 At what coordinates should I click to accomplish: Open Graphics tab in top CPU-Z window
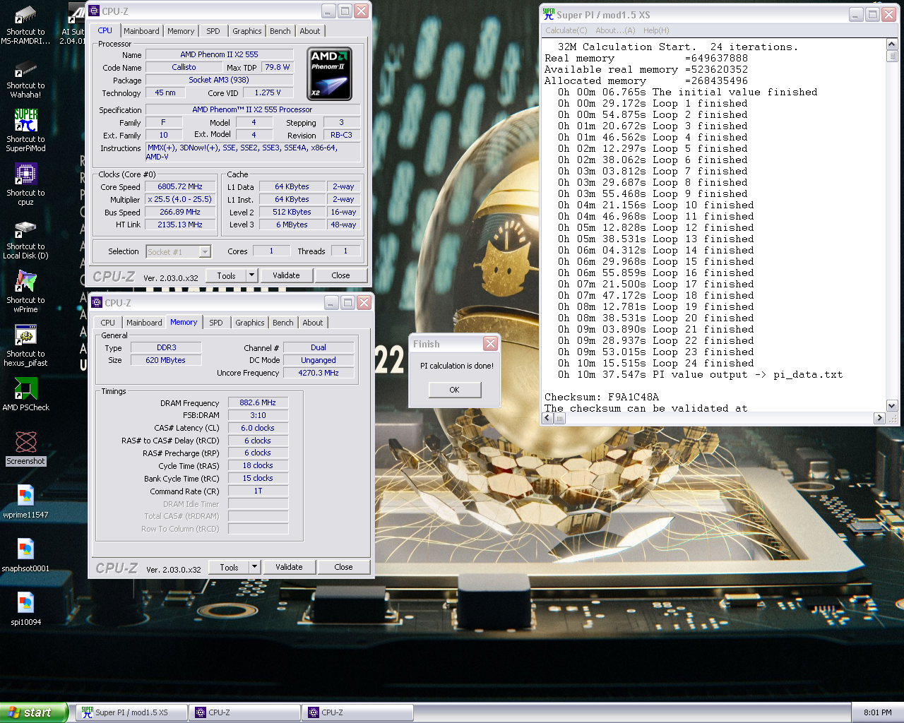coord(247,31)
